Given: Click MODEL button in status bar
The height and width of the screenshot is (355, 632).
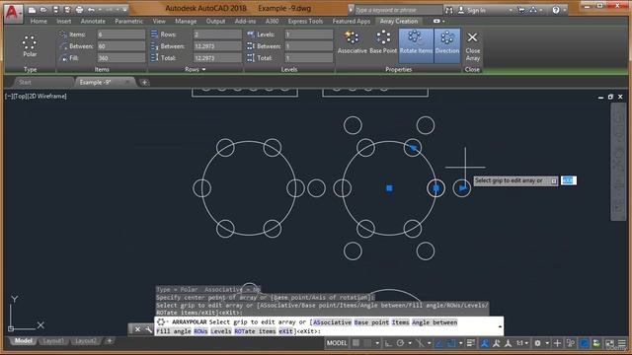Looking at the screenshot, I should pyautogui.click(x=337, y=343).
